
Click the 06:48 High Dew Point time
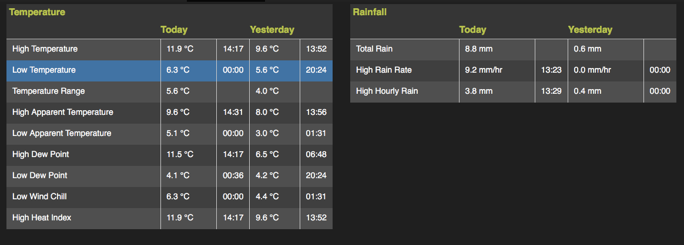316,155
